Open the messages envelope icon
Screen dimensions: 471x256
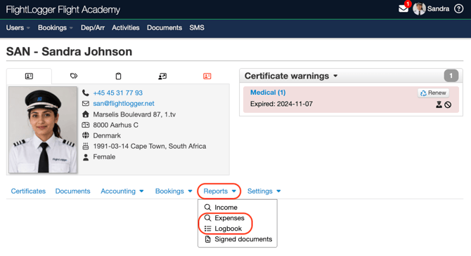click(x=403, y=9)
